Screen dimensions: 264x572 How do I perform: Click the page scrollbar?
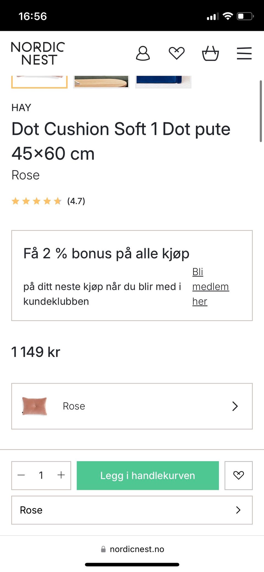pyautogui.click(x=260, y=111)
